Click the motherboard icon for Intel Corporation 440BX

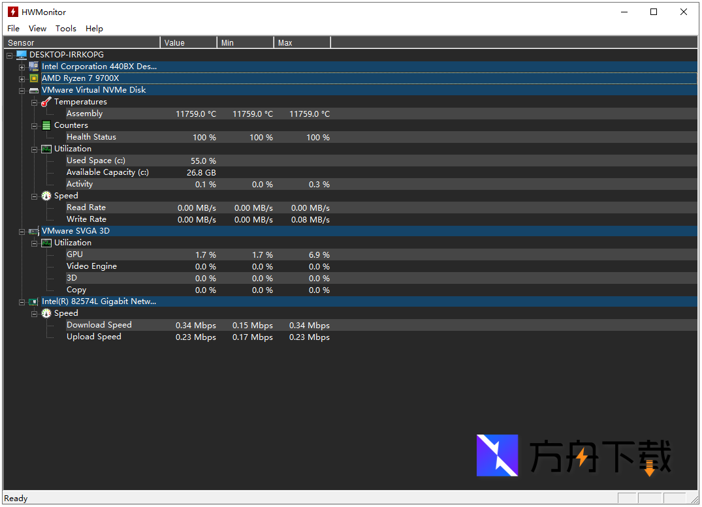pos(34,67)
